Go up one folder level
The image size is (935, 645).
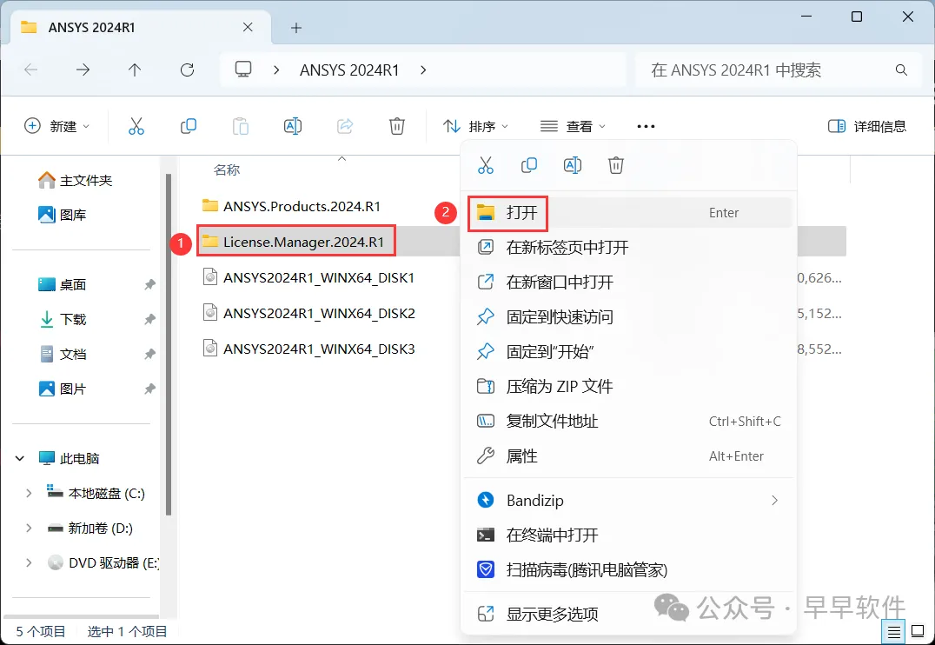(x=135, y=70)
